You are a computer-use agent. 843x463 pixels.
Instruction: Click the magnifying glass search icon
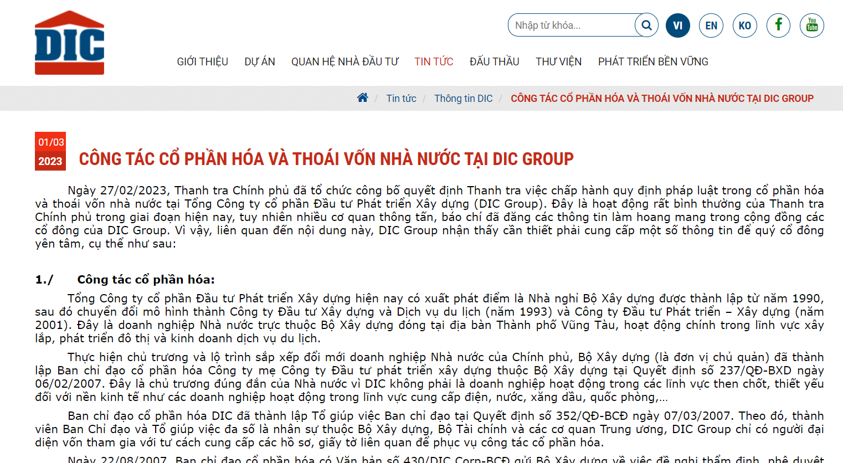(646, 25)
